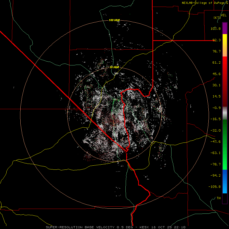Image resolution: width=229 pixels, height=229 pixels.
Task: Select the -94.2 legend value
Action: point(216,176)
